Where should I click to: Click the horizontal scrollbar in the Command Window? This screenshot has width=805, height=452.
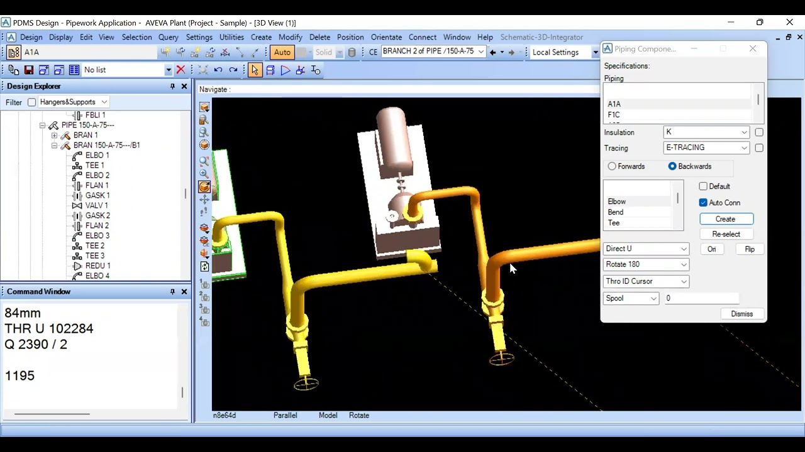[52, 414]
